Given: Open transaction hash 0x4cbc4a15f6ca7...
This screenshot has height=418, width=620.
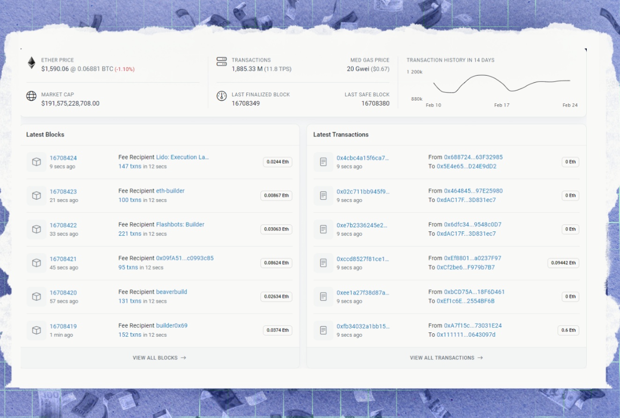Looking at the screenshot, I should 363,158.
